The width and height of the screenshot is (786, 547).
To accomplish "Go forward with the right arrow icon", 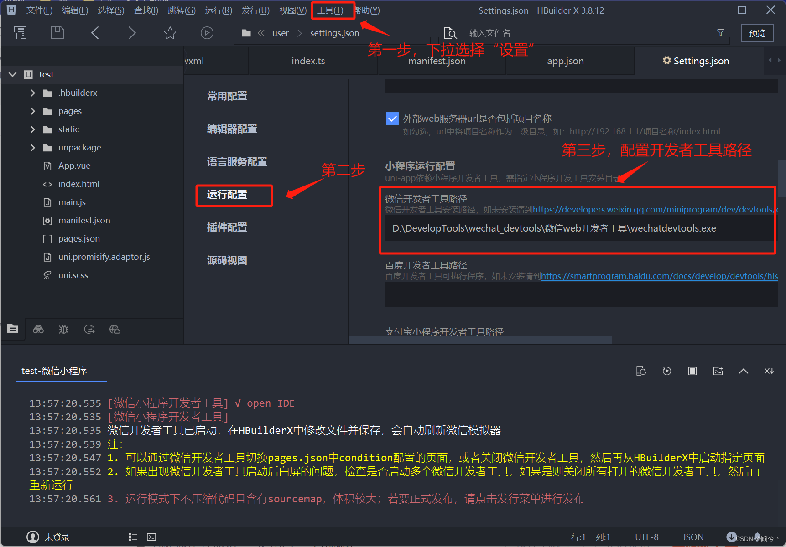I will pyautogui.click(x=132, y=33).
